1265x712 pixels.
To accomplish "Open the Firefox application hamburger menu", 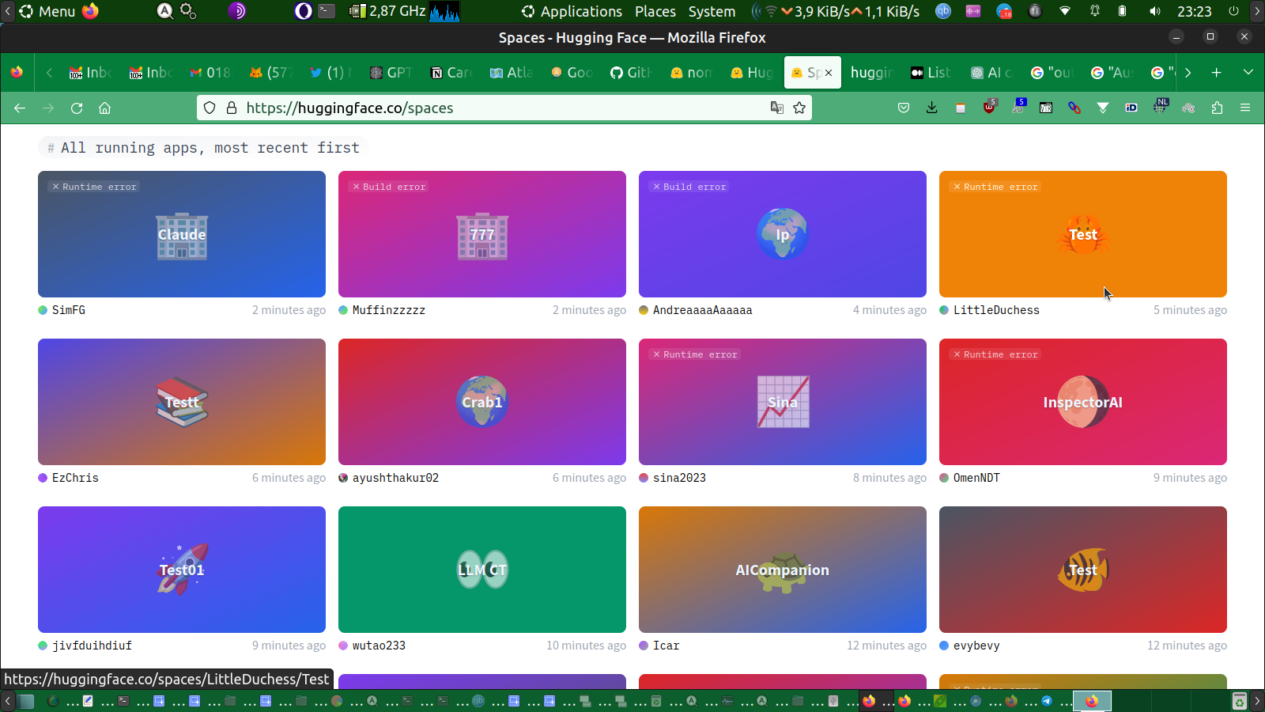I will click(1245, 108).
